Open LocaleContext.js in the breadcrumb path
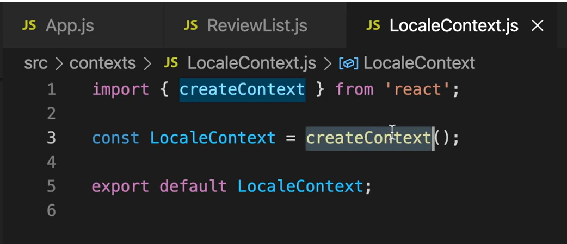The height and width of the screenshot is (244, 567). [252, 63]
